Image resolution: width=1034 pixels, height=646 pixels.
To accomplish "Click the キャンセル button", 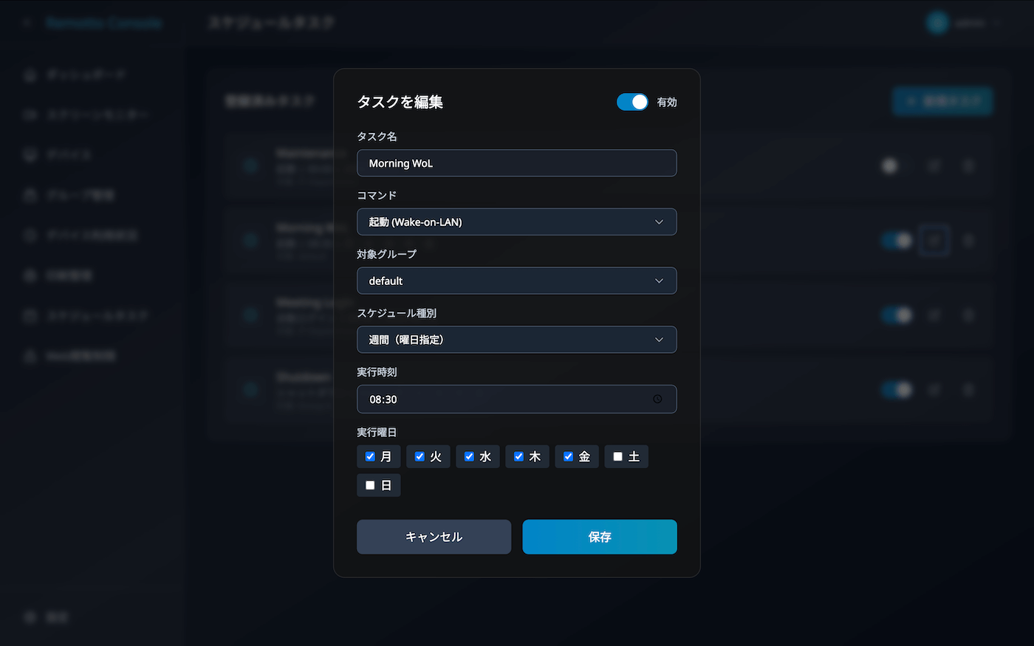I will [x=434, y=537].
